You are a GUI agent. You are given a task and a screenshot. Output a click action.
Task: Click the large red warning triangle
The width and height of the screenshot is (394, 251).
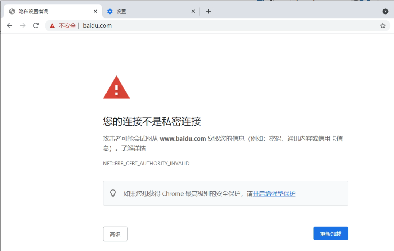click(x=116, y=87)
